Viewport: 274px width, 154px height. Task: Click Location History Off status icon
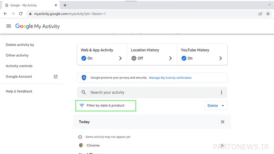(134, 58)
